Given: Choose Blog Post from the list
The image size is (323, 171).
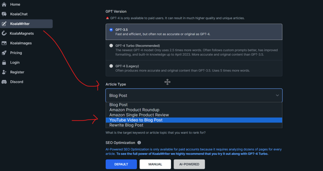Looking at the screenshot, I should pos(194,105).
